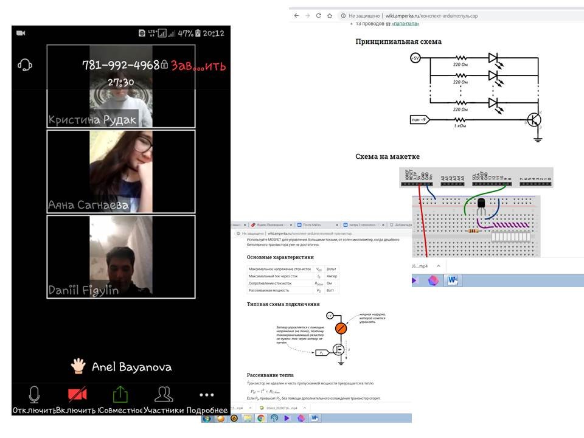Open Google Chrome in lower taskbar
This screenshot has height=438, width=584.
coord(261,419)
